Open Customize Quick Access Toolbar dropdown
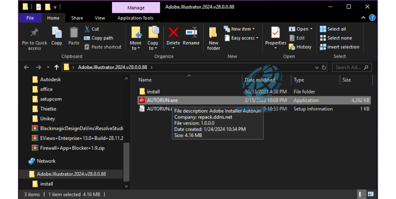 55,7
